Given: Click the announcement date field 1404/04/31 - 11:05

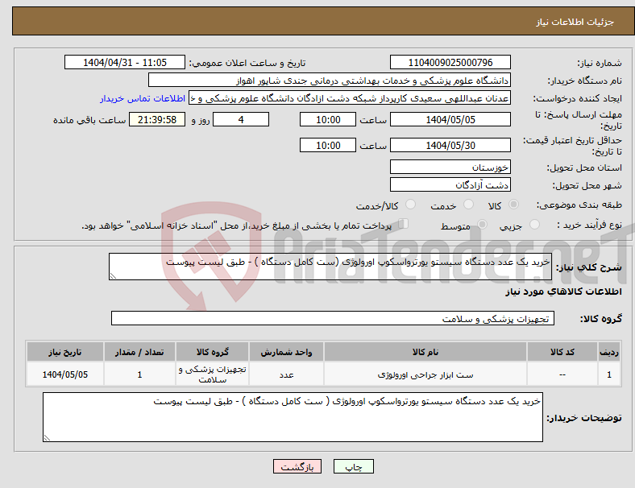Looking at the screenshot, I should [x=125, y=62].
